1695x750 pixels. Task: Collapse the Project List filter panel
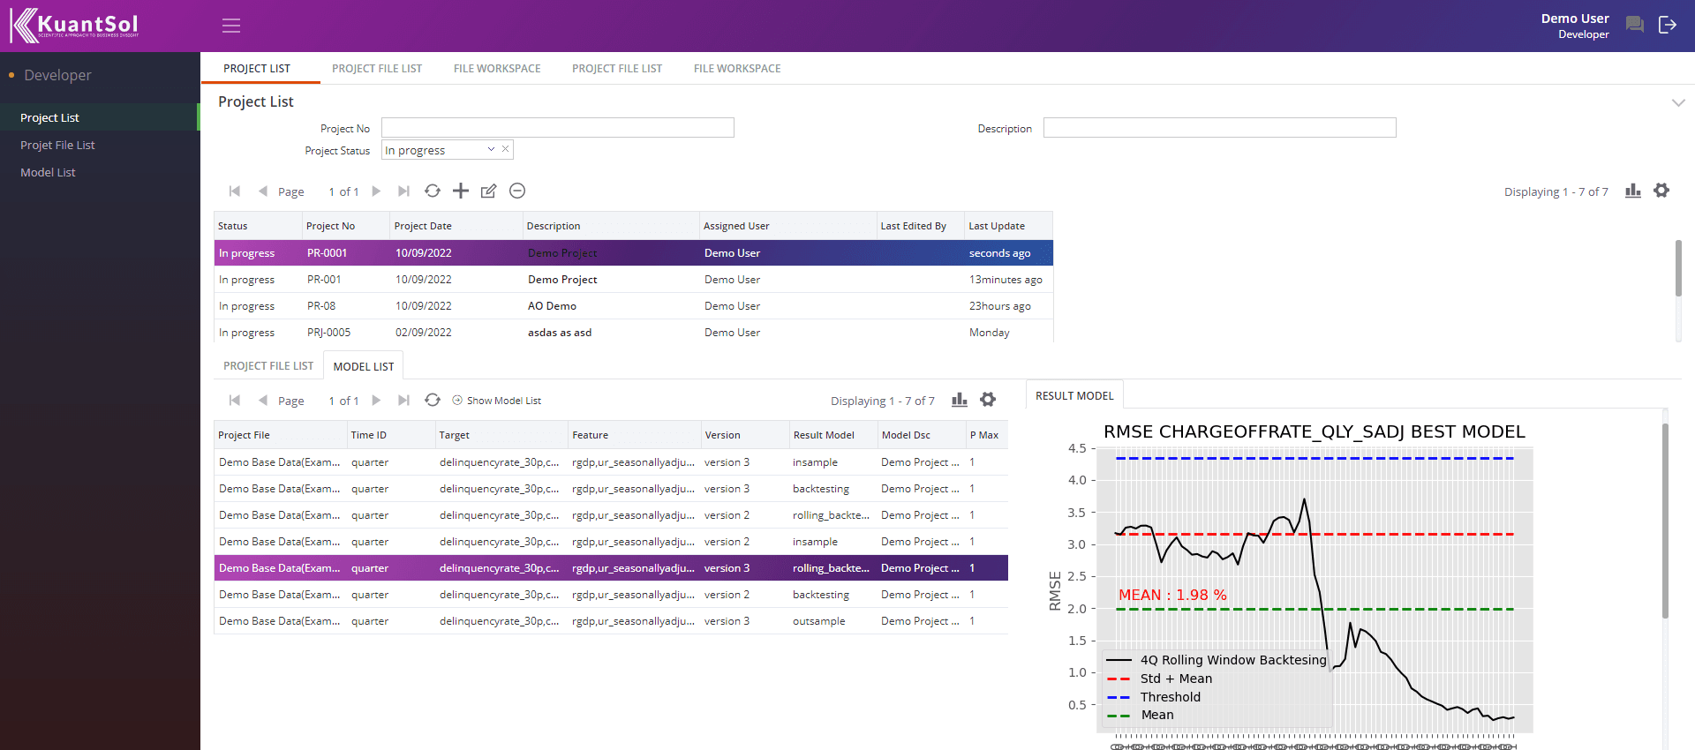pos(1677,103)
